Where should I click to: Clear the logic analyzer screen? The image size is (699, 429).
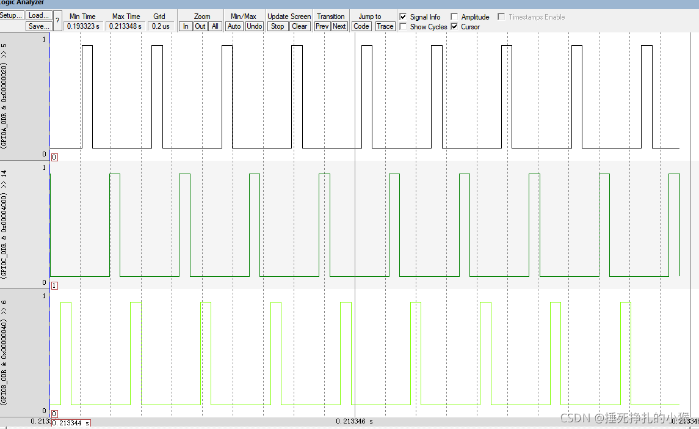coord(299,26)
